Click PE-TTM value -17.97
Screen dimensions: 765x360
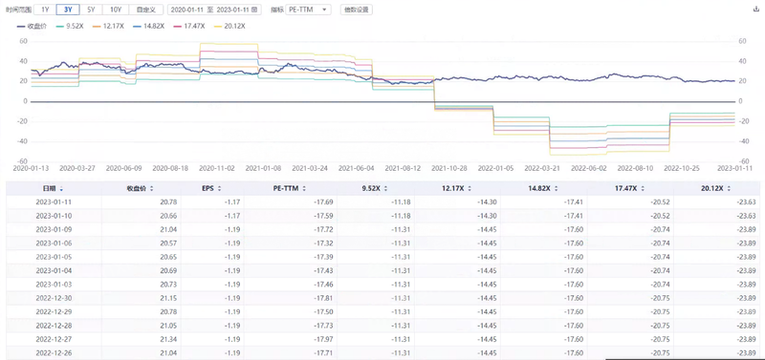coord(322,339)
